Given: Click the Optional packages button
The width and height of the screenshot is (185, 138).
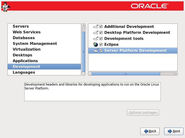Looking at the screenshot, I should coord(143,112).
